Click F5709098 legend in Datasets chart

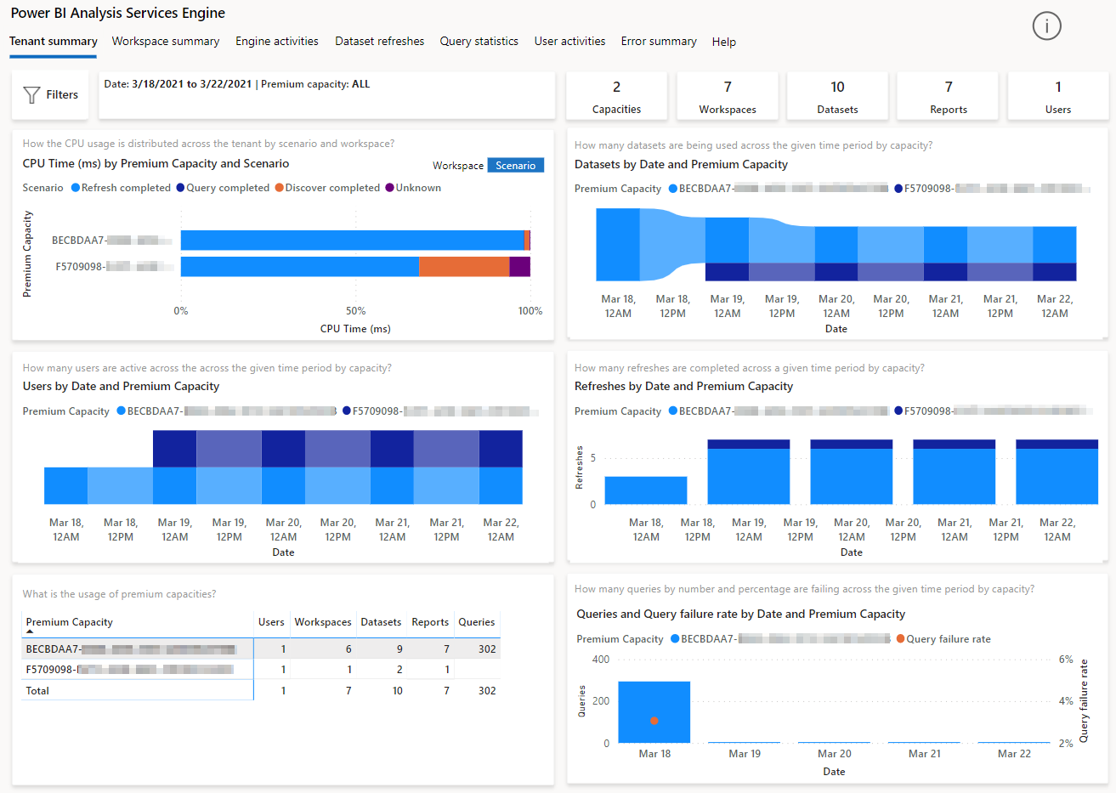(994, 189)
